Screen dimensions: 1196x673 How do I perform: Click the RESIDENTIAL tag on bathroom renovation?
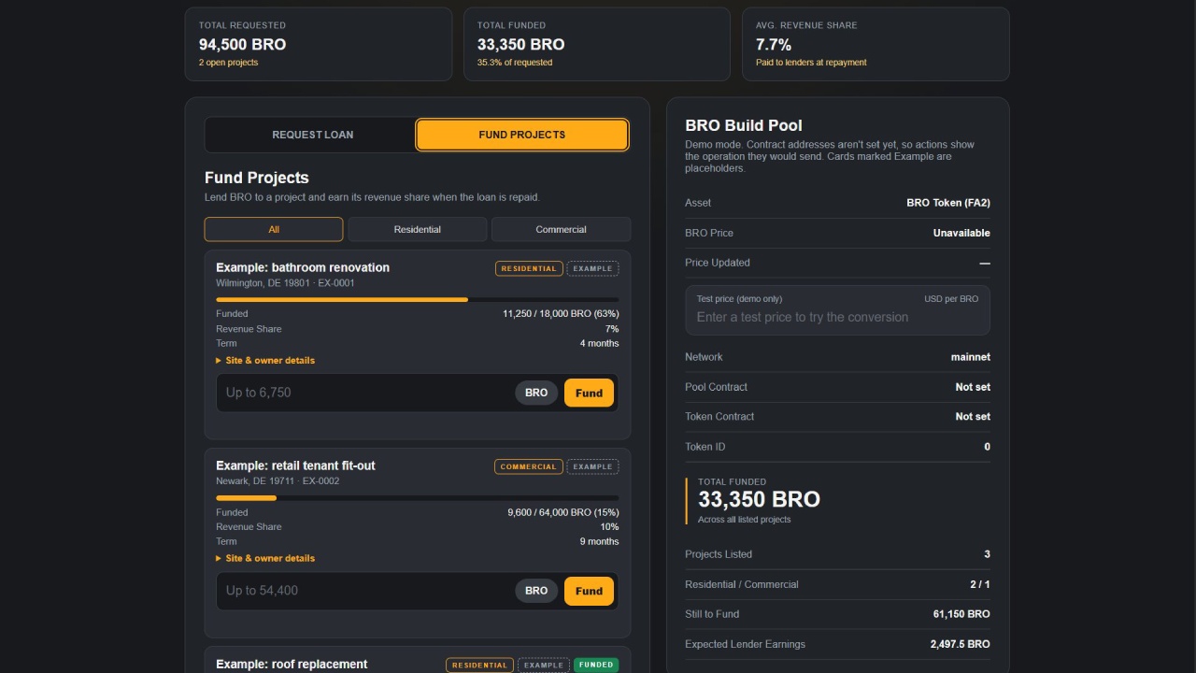click(x=529, y=268)
